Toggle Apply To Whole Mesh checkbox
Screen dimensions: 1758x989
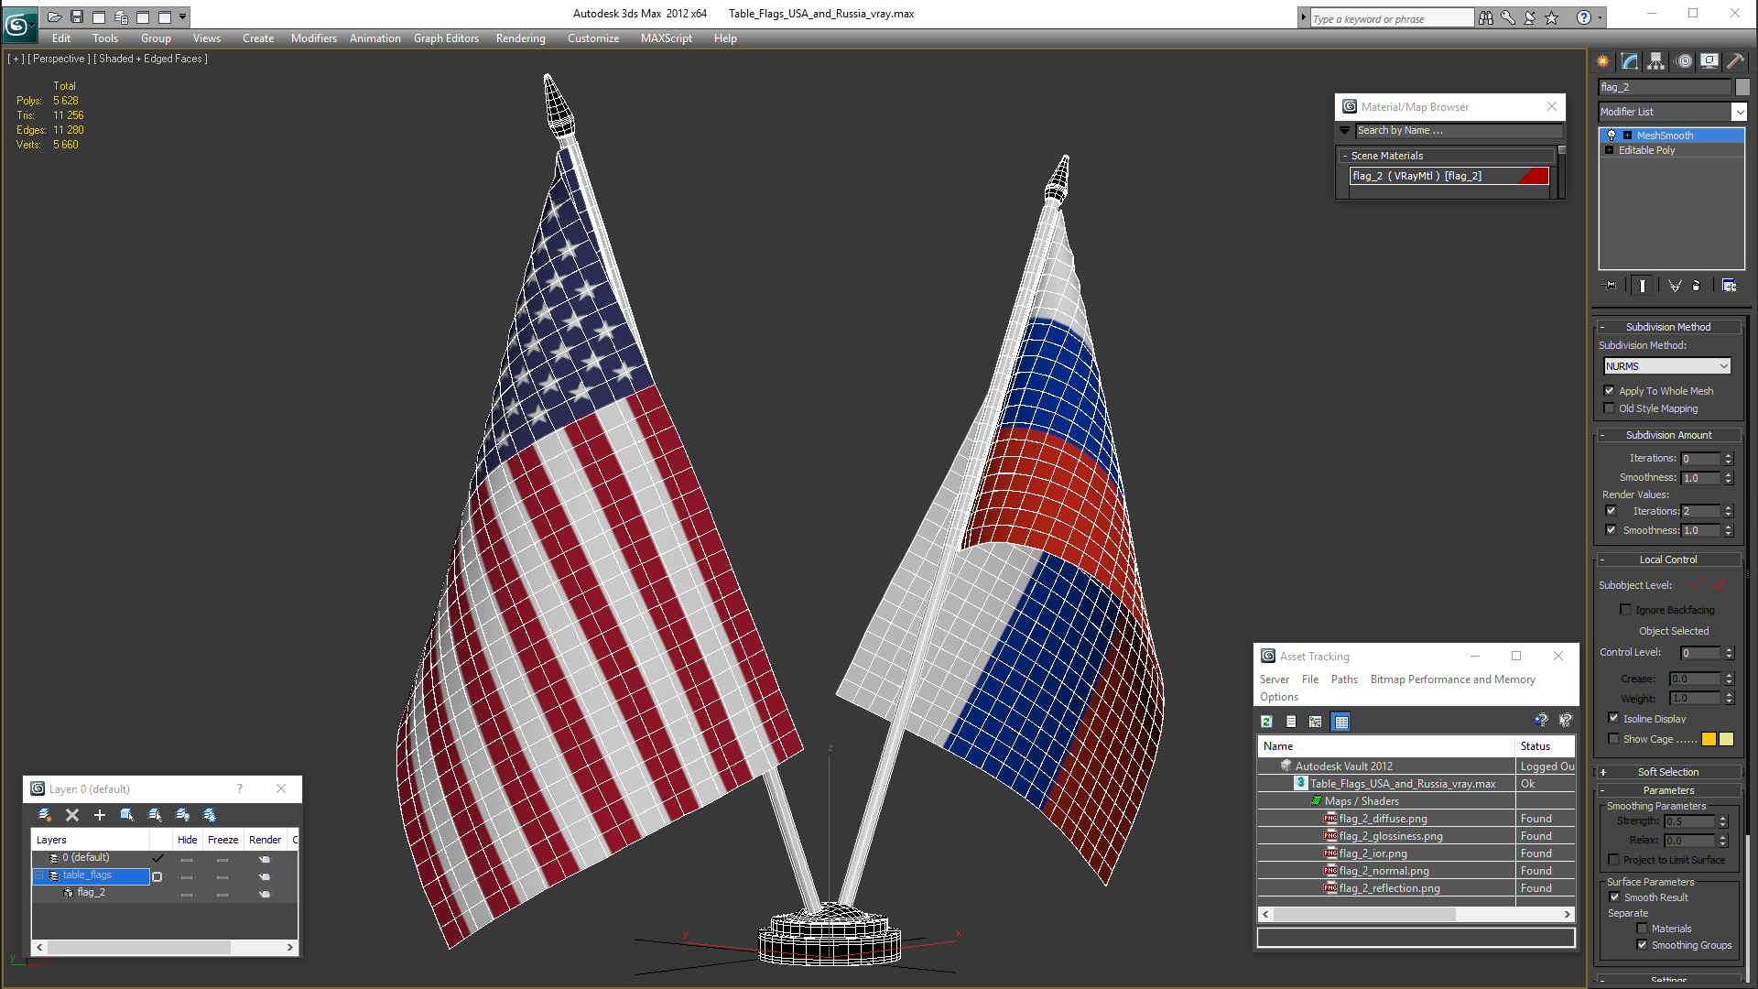(1610, 391)
